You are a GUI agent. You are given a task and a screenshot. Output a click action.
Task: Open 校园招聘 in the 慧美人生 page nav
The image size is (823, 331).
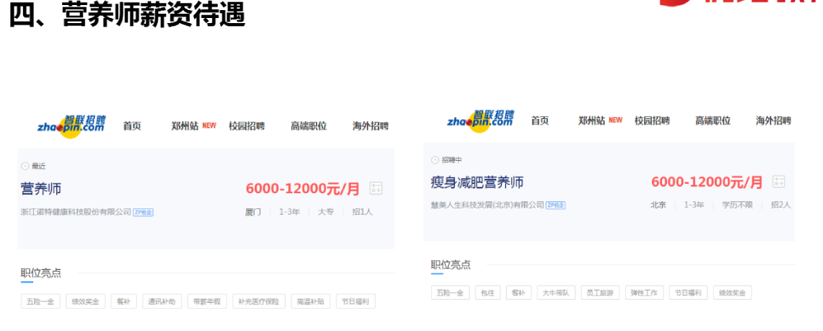[x=653, y=120]
